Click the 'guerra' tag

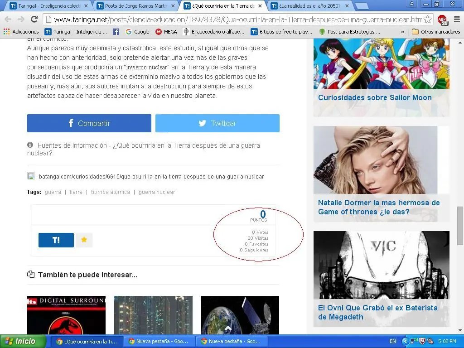[x=53, y=192]
